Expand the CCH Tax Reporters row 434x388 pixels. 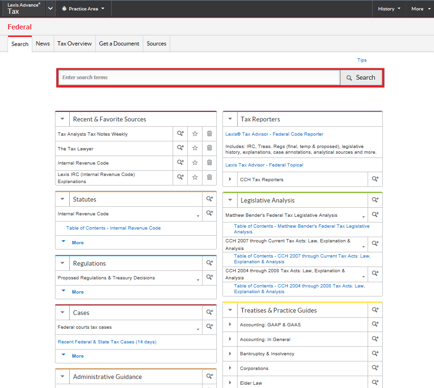[230, 179]
